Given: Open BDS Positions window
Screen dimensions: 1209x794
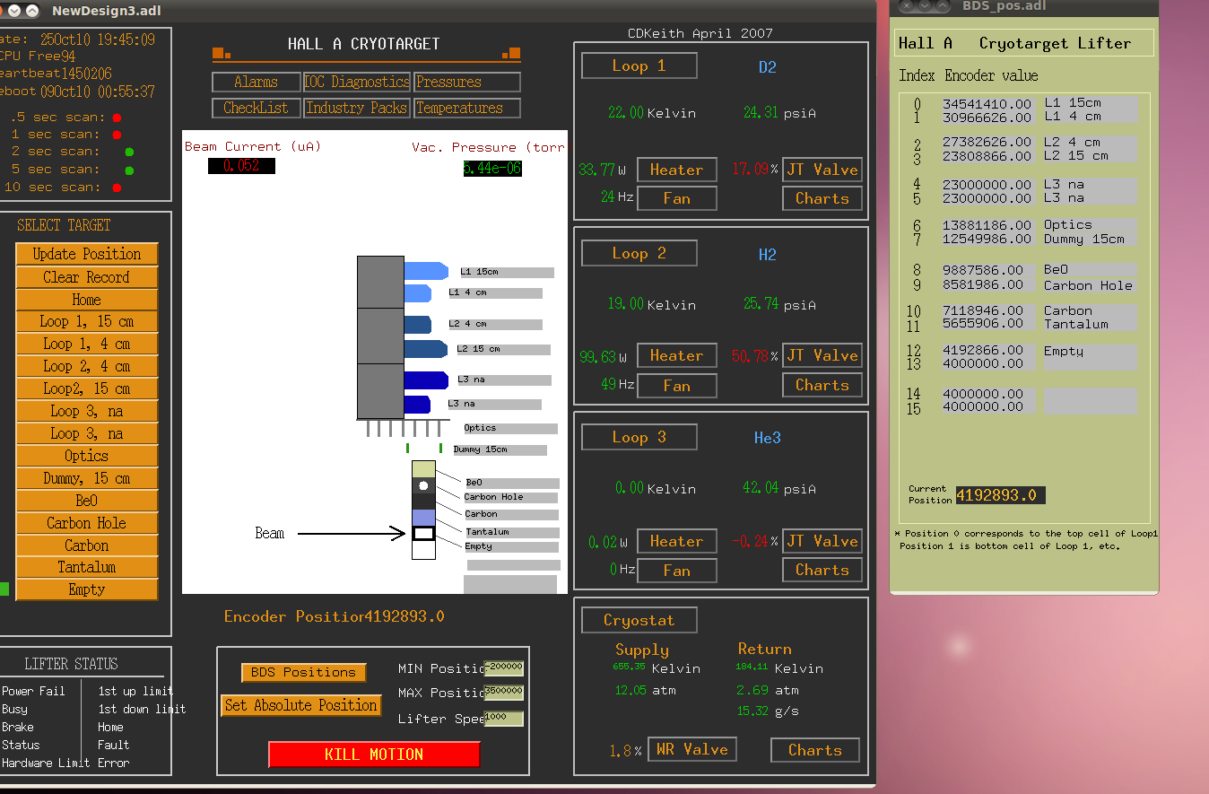Looking at the screenshot, I should point(303,672).
